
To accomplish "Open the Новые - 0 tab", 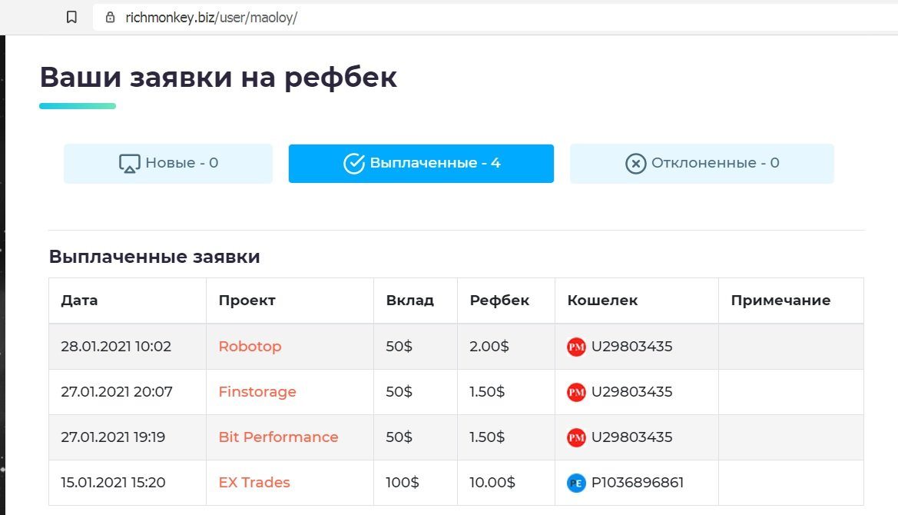I will click(x=168, y=163).
